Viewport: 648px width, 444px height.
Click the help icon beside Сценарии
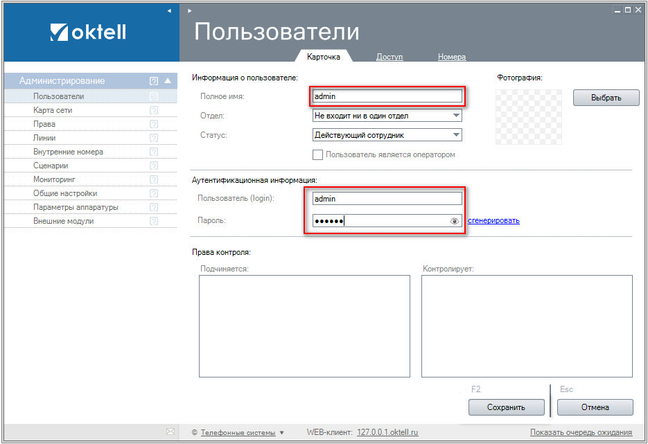(154, 166)
